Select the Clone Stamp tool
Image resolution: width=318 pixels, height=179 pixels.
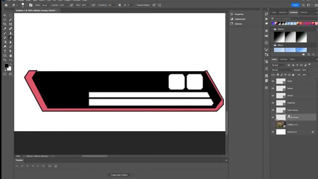(10, 33)
